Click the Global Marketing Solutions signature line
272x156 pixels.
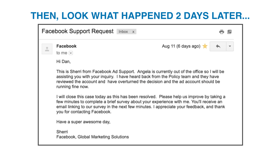[92, 137]
